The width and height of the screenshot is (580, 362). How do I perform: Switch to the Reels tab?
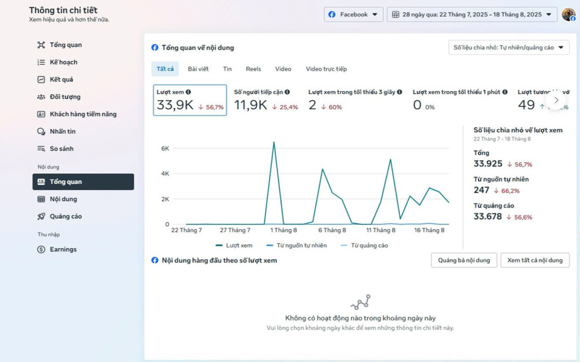click(253, 69)
